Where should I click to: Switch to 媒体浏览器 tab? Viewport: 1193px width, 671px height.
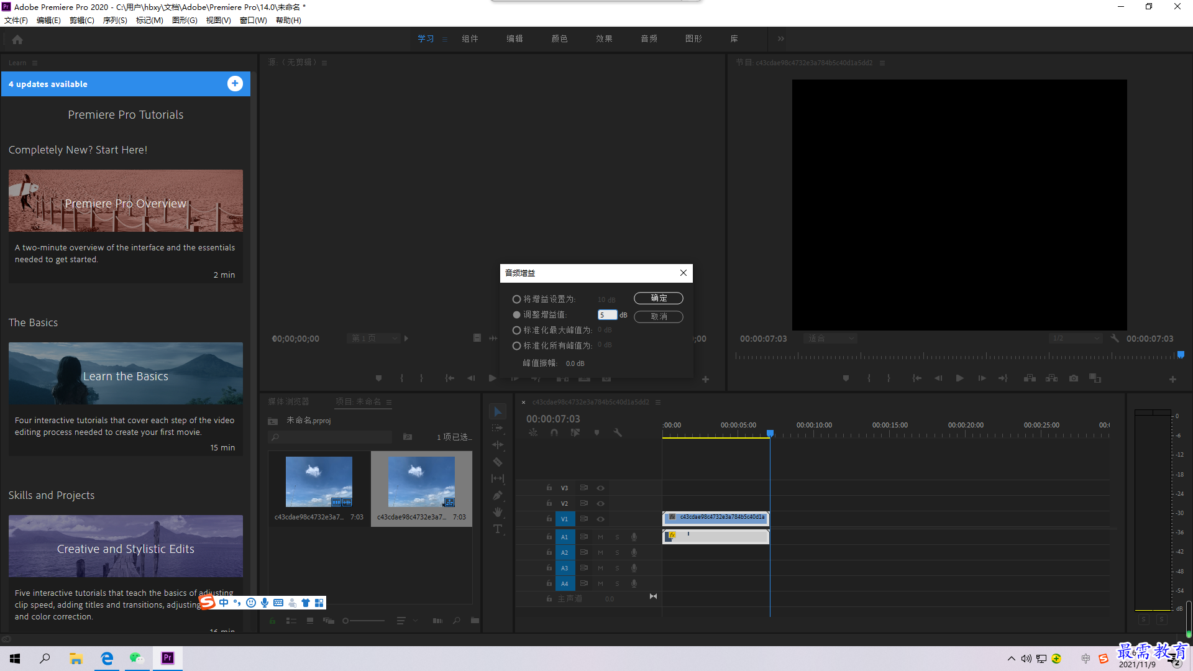[288, 402]
